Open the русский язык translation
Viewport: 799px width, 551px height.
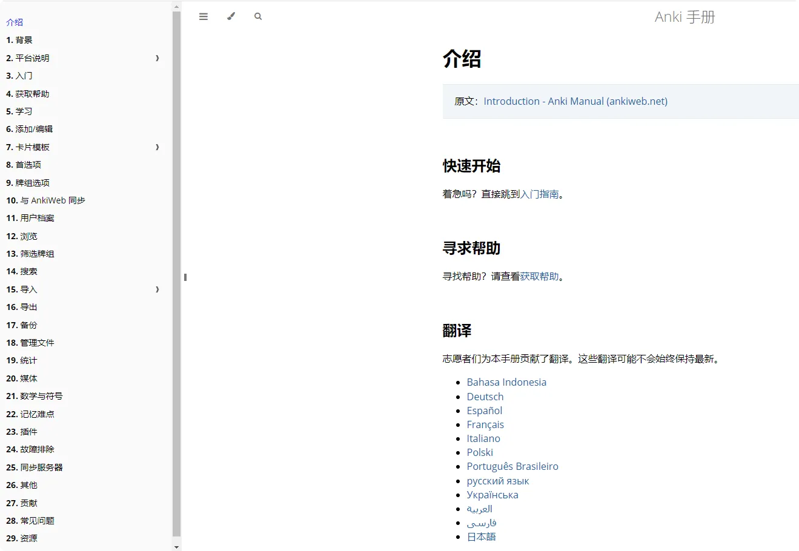(498, 481)
